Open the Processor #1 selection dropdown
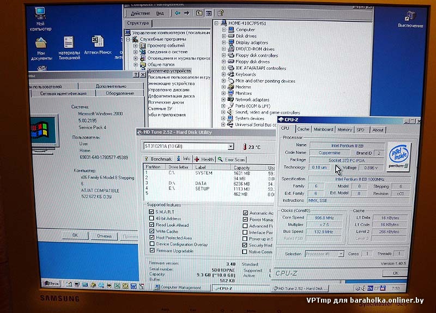Image resolution: width=436 pixels, height=313 pixels. tap(341, 254)
